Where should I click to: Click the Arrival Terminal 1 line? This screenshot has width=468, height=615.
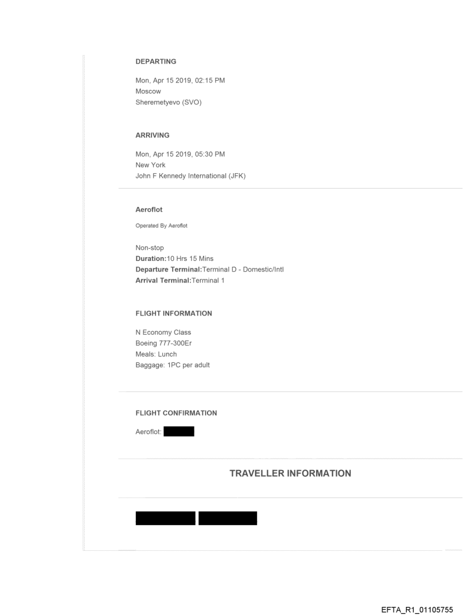pyautogui.click(x=180, y=280)
